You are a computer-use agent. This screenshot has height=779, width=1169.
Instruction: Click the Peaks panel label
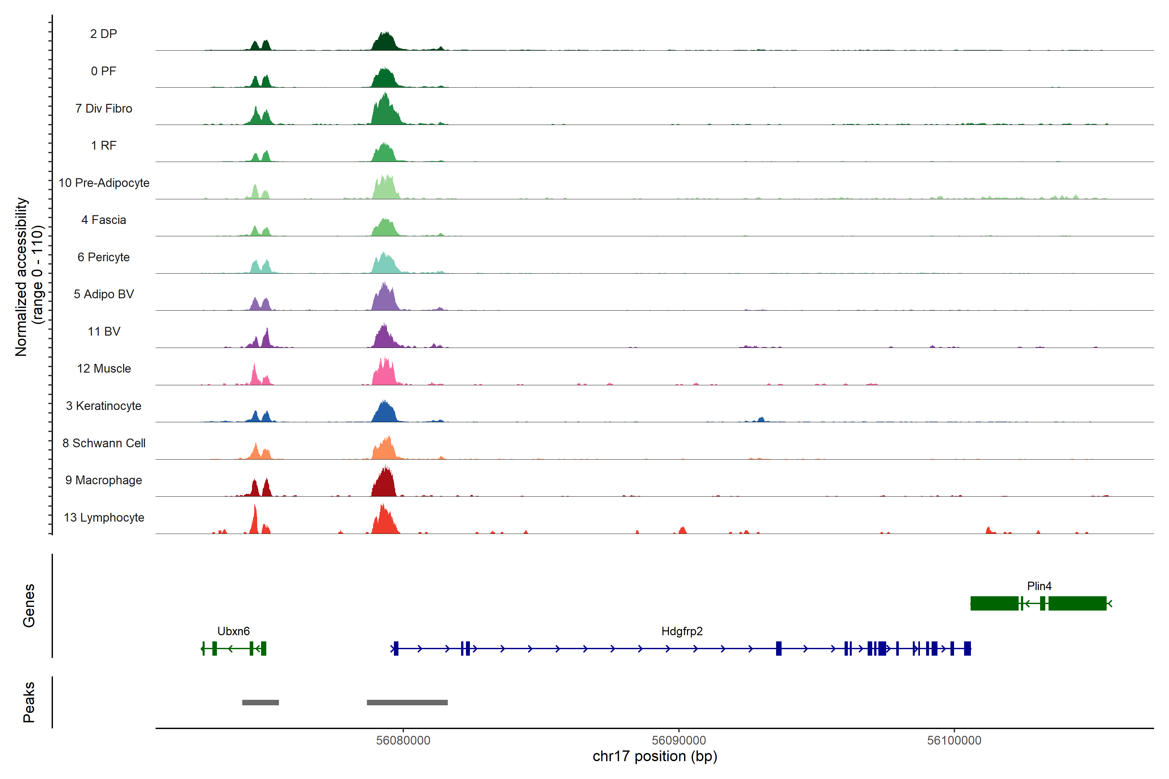29,702
